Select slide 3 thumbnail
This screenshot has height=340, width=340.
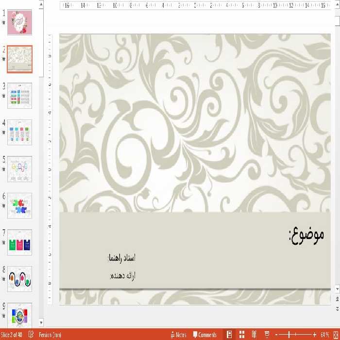tap(20, 96)
